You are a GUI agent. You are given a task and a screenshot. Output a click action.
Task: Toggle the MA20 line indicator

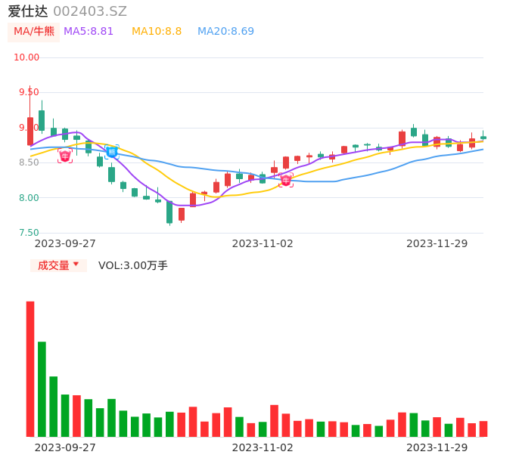pyautogui.click(x=225, y=32)
